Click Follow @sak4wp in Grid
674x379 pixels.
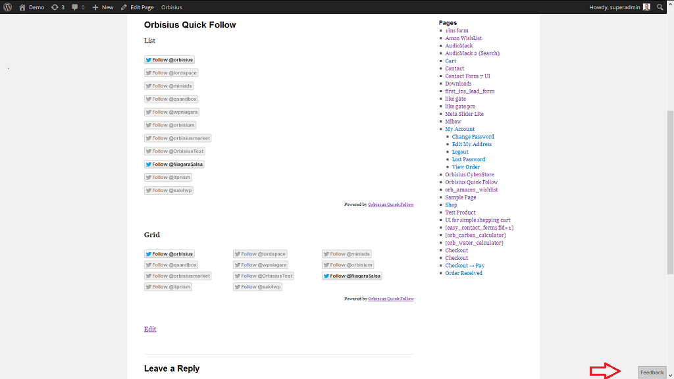click(x=257, y=287)
